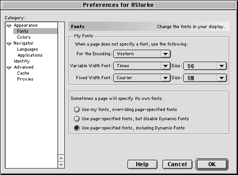238x175 pixels.
Task: Collapse the Advanced category triangle
Action: 9,68
